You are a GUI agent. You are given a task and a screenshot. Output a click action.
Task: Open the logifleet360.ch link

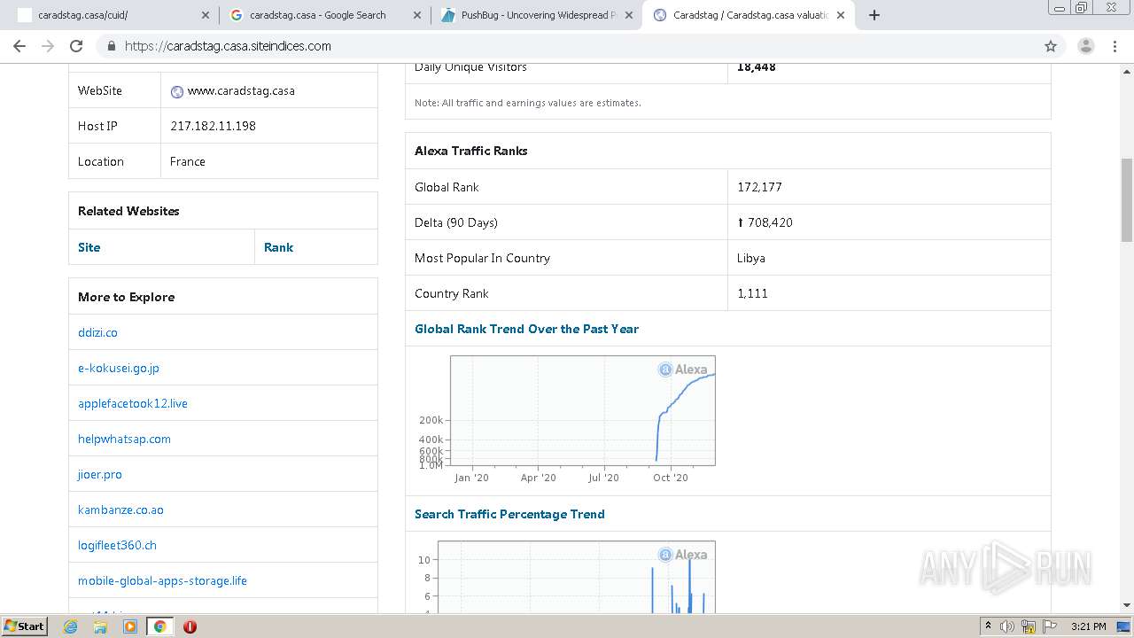(117, 545)
